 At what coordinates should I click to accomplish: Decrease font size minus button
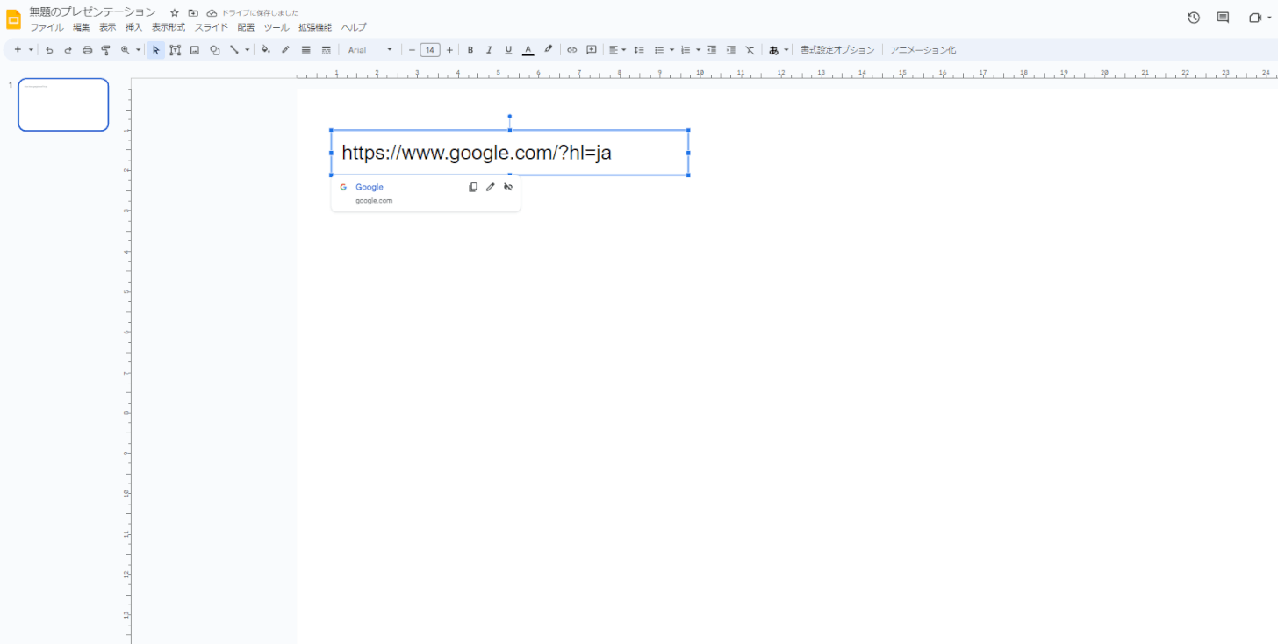pyautogui.click(x=412, y=50)
